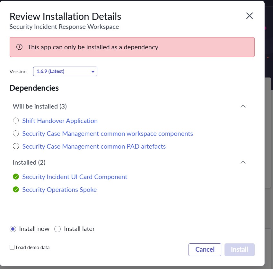
Task: Close the Review Installation Details dialog
Action: coord(249,16)
